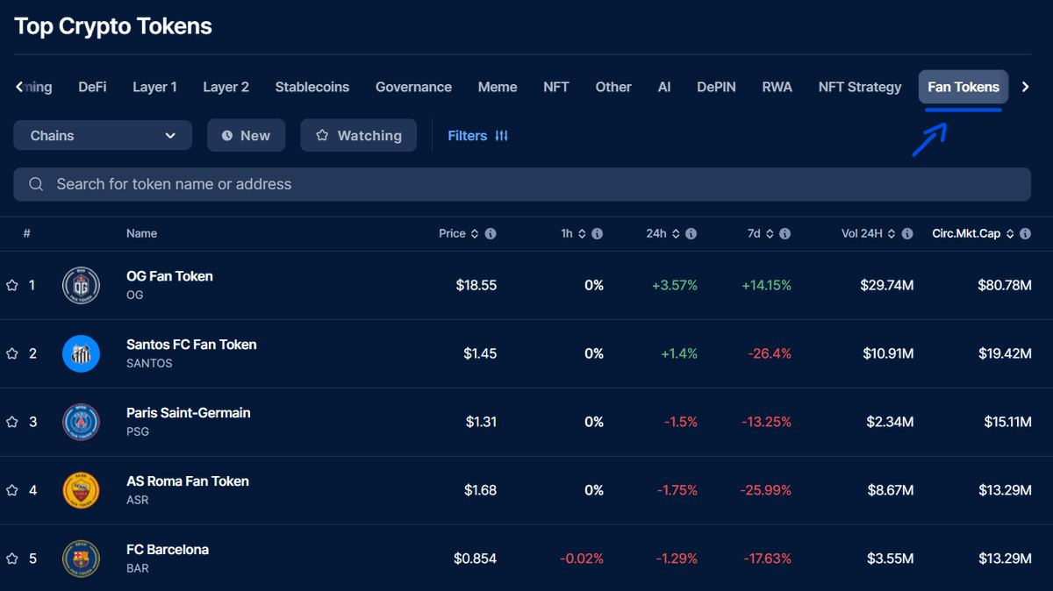Click the OG Fan Token logo
1053x591 pixels.
tap(81, 285)
